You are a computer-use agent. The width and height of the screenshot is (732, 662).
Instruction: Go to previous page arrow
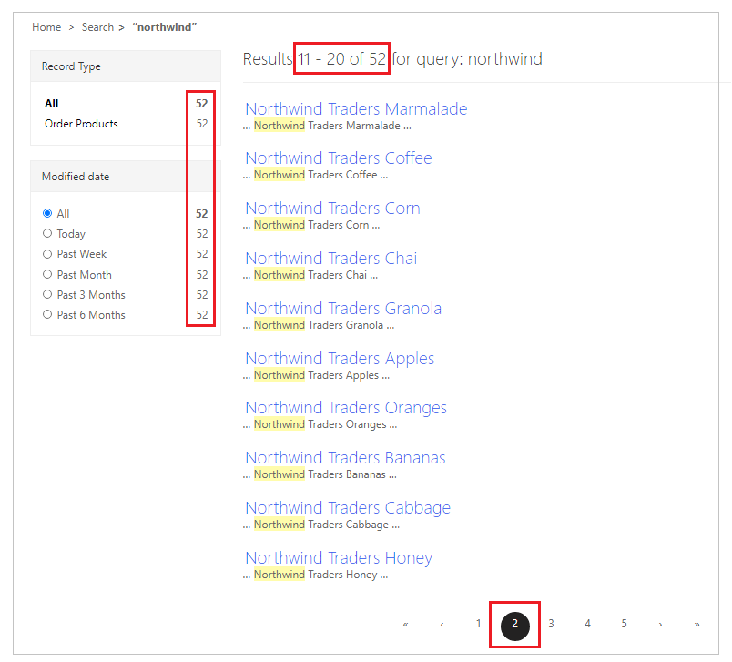tap(442, 624)
